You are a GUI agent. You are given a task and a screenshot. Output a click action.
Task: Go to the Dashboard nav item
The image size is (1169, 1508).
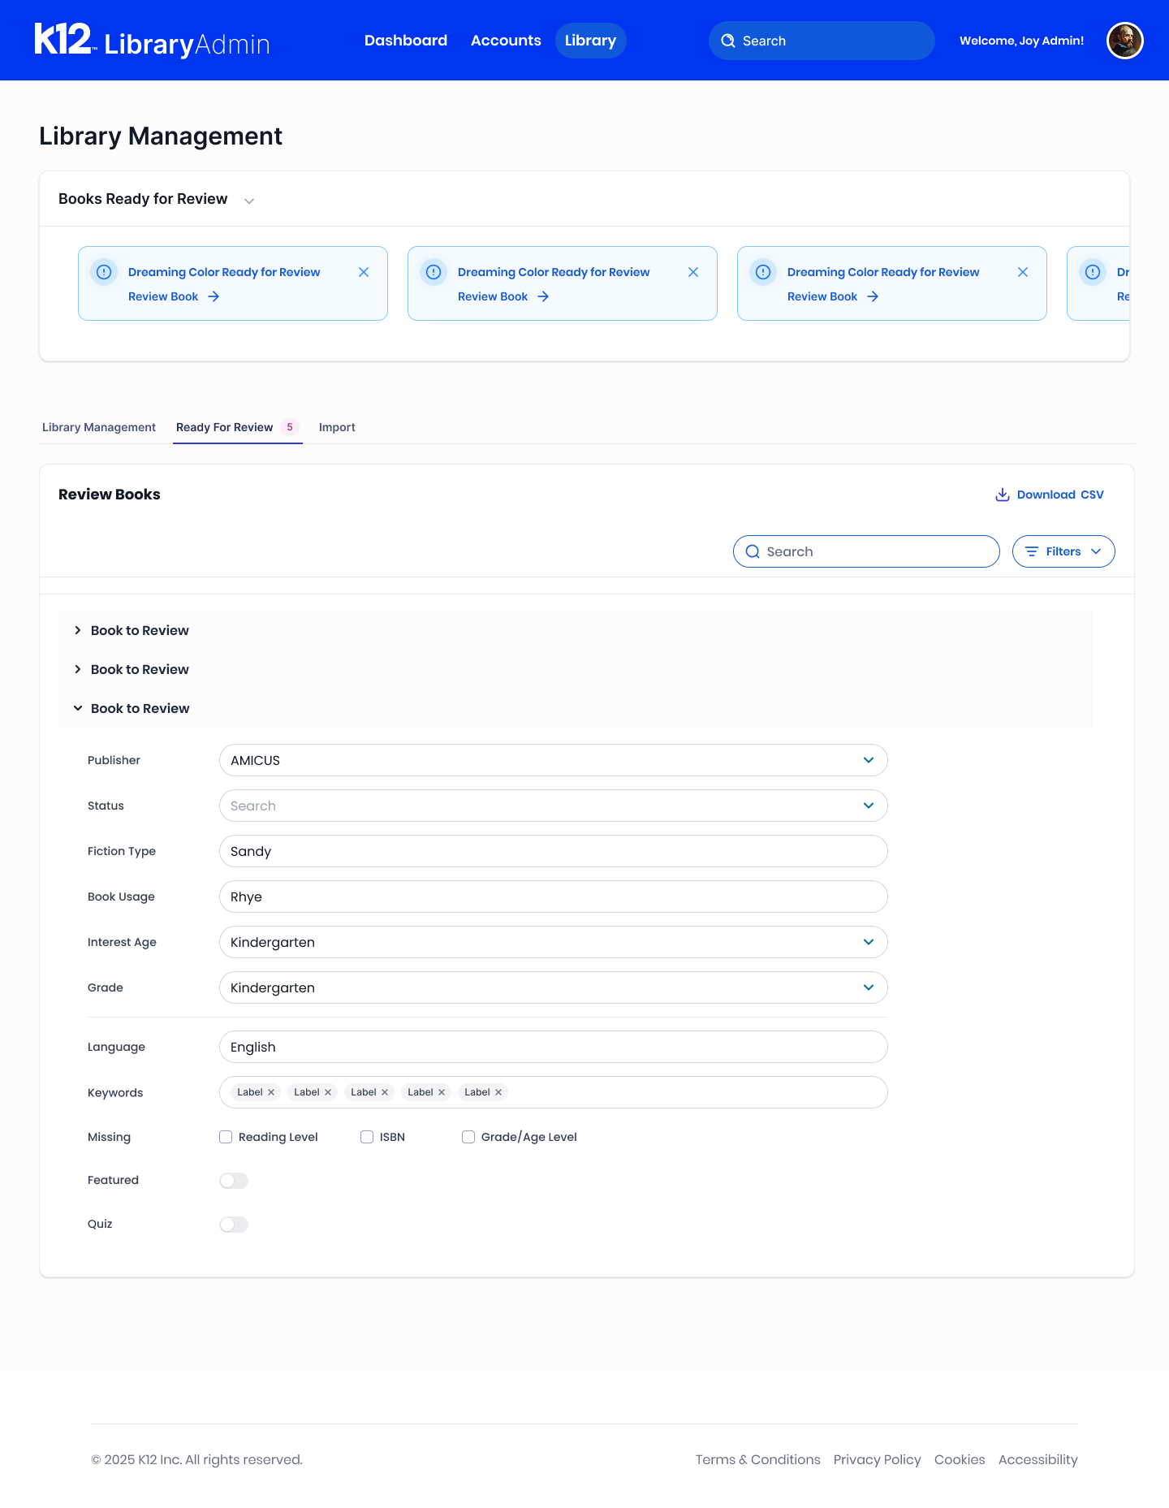(406, 41)
